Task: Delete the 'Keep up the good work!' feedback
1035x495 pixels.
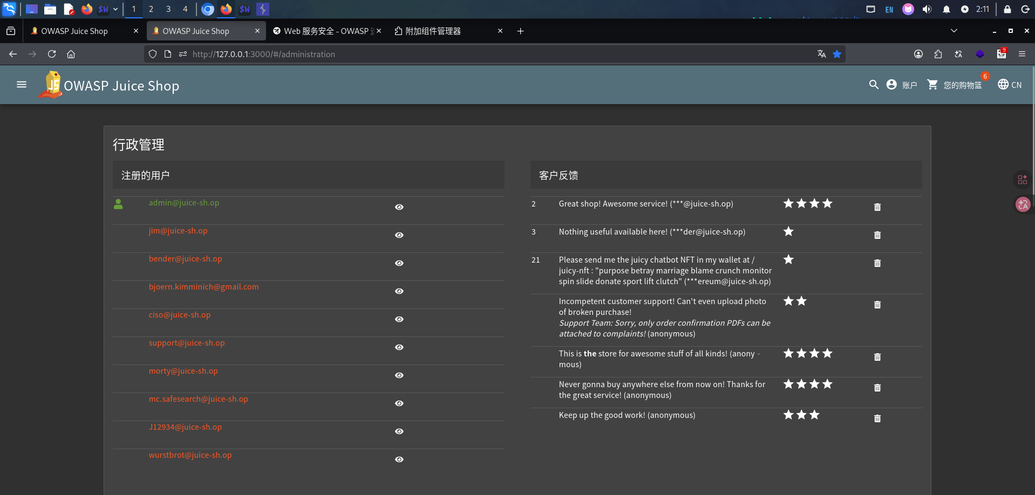Action: 877,418
